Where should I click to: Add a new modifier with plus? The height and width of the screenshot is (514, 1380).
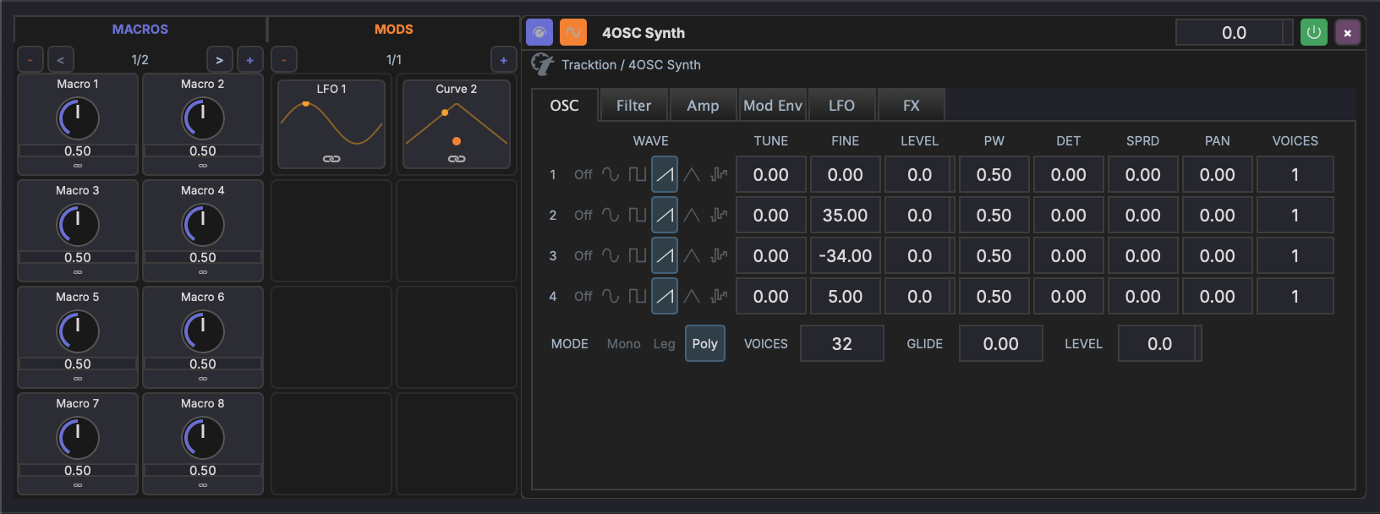[x=503, y=60]
